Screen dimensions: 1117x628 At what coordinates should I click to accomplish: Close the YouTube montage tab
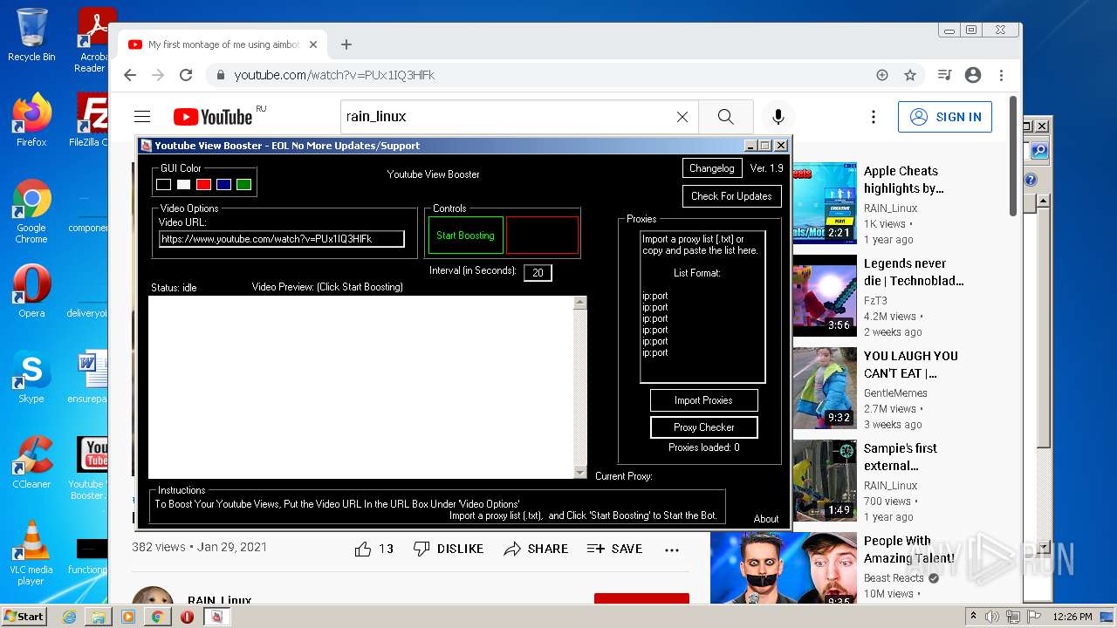[x=313, y=44]
